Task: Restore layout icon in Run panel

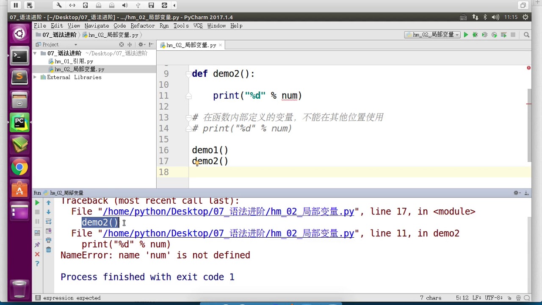Action: click(x=37, y=233)
